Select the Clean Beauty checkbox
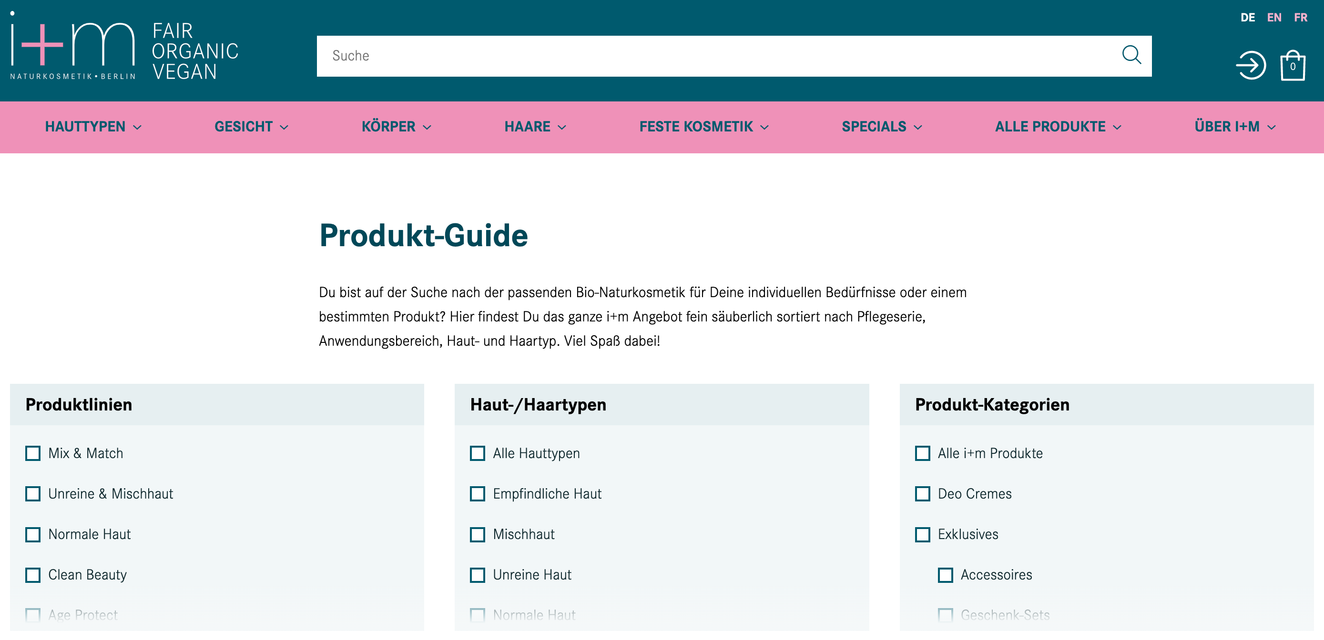Screen dimensions: 1324x640 coord(33,575)
